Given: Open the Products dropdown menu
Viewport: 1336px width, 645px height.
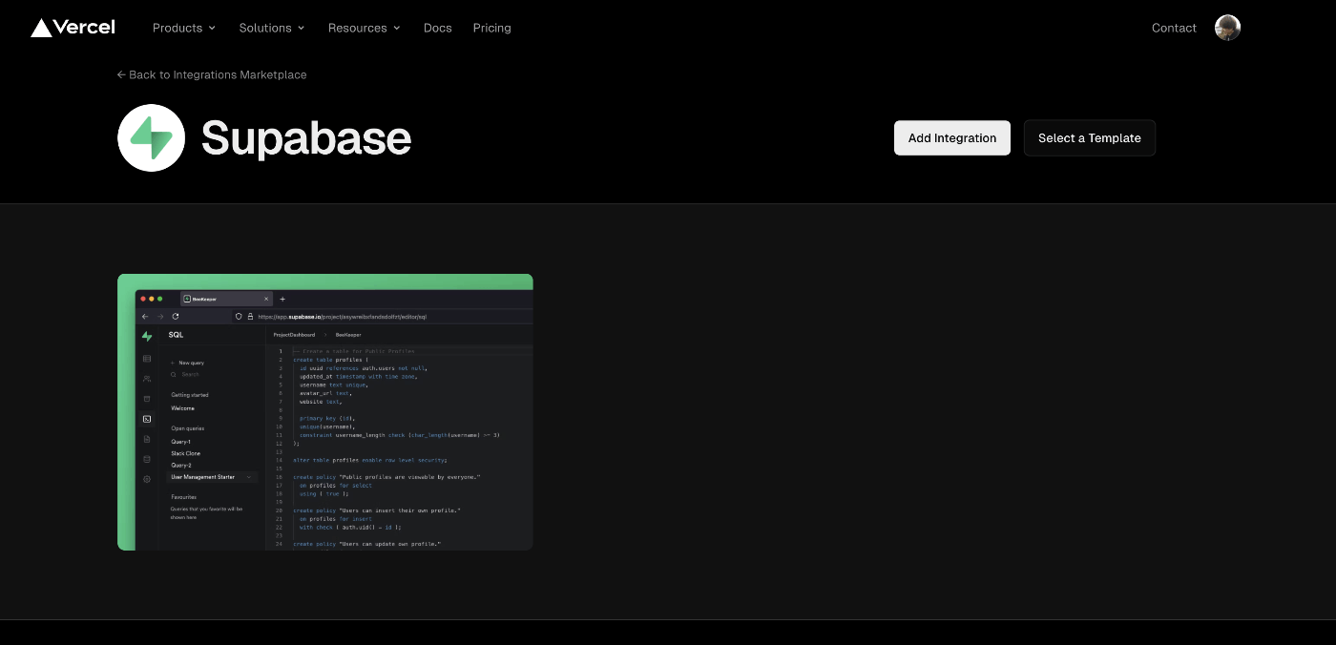Looking at the screenshot, I should (x=184, y=28).
